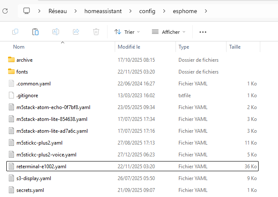Image resolution: width=278 pixels, height=197 pixels.
Task: Select the secrets.yaml file
Action: [x=30, y=190]
